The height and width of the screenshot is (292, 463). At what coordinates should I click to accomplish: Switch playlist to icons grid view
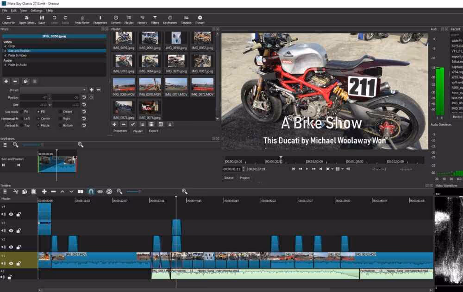[151, 124]
